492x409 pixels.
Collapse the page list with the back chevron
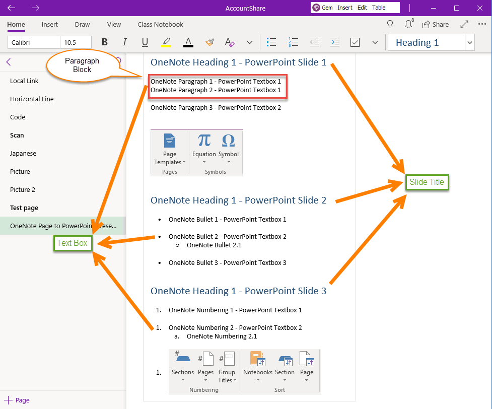(x=9, y=62)
